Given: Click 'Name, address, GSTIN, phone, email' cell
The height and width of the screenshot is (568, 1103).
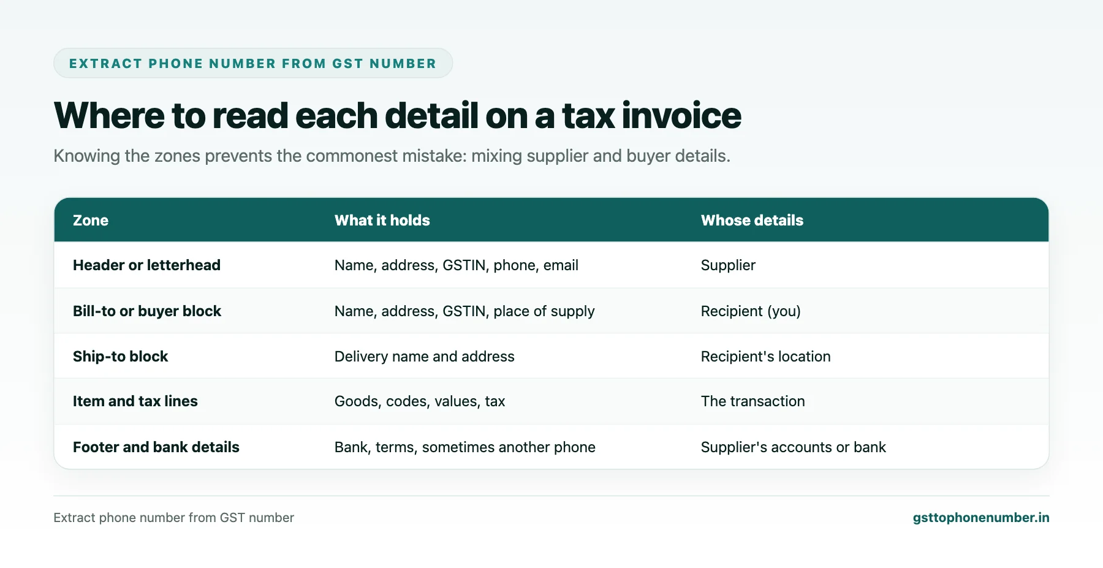Looking at the screenshot, I should pos(456,265).
